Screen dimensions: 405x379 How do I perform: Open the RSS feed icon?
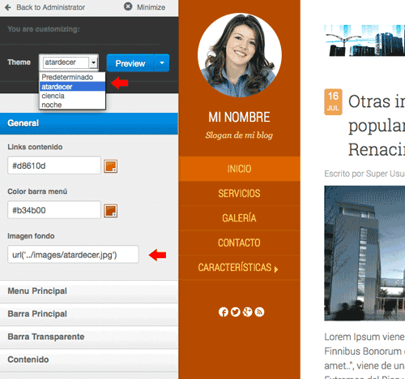[259, 312]
